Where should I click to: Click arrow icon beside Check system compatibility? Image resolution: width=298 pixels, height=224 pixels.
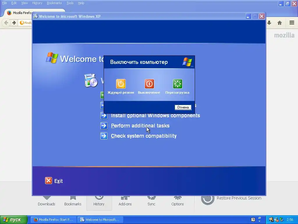point(104,136)
